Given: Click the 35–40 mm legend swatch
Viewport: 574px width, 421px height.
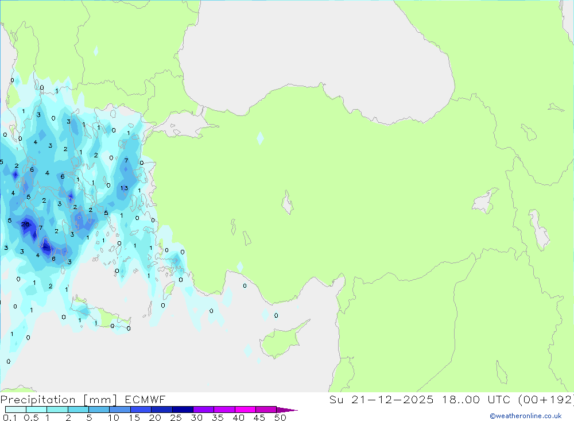Looking at the screenshot, I should tap(224, 410).
